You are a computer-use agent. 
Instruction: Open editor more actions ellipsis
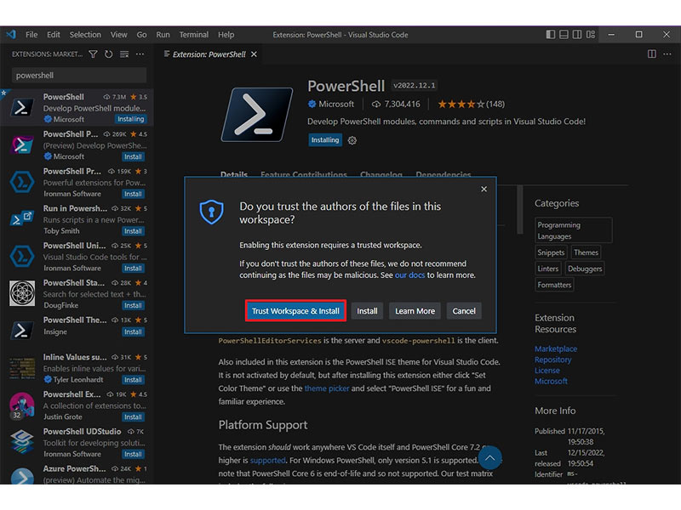667,54
